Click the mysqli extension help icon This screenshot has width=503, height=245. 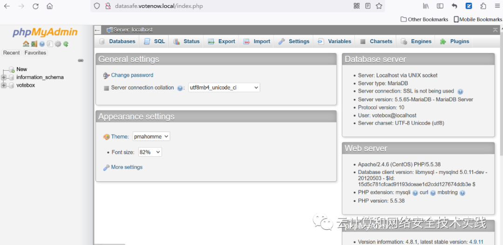pos(415,193)
